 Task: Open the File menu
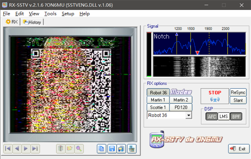pos(6,14)
